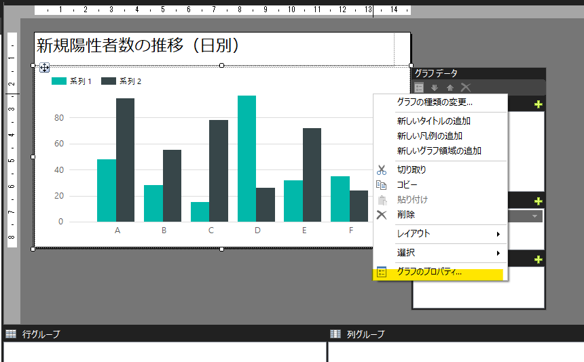
Task: Click the properties icon beside グラフのプロパティ
Action: coord(382,273)
